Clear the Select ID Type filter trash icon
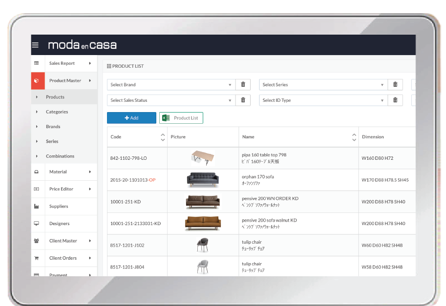Viewport: 446px width, 306px height. point(395,100)
